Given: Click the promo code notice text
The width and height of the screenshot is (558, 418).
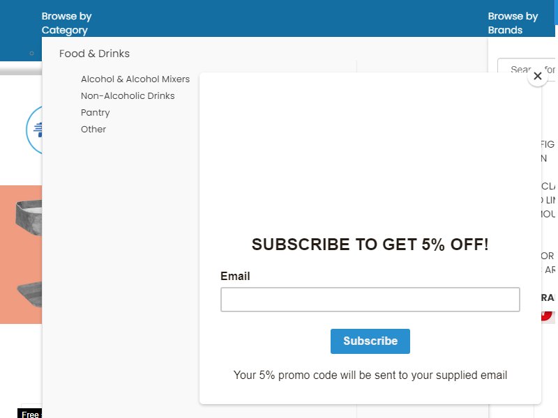Looking at the screenshot, I should coord(370,375).
